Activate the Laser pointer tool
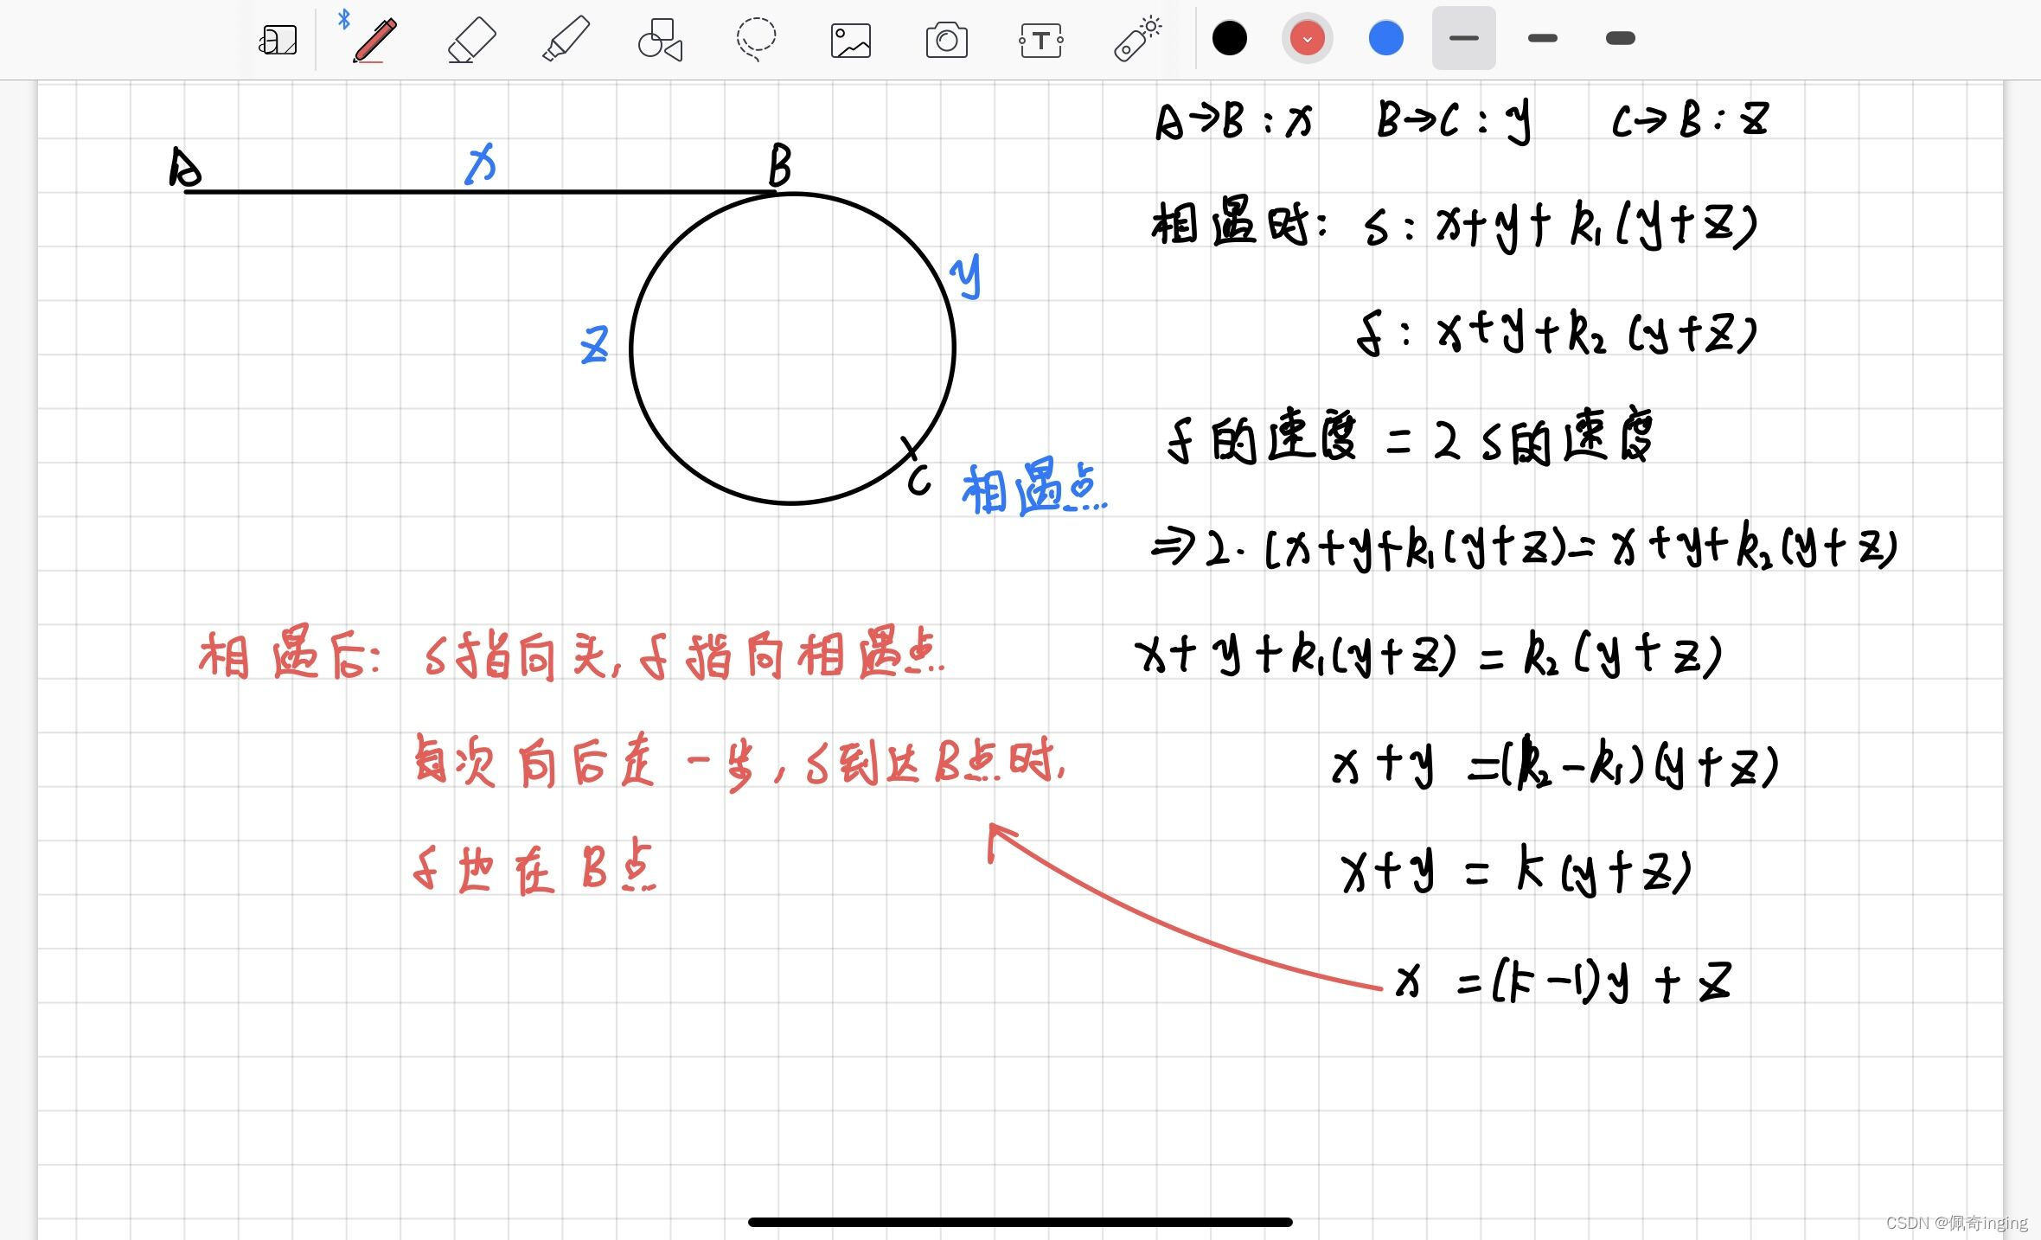 (1137, 40)
